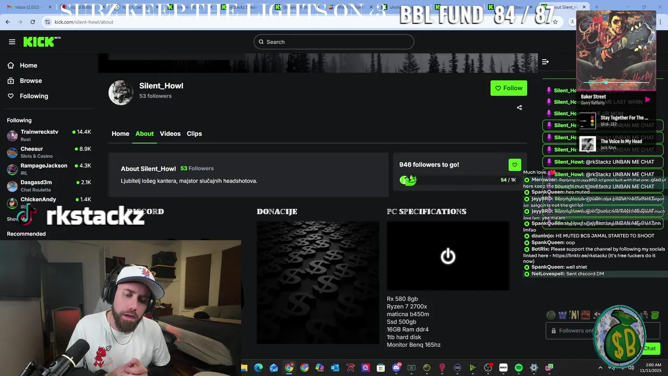Click the DONACIJE dollar-sign image panel
668x376 pixels.
coord(318,283)
